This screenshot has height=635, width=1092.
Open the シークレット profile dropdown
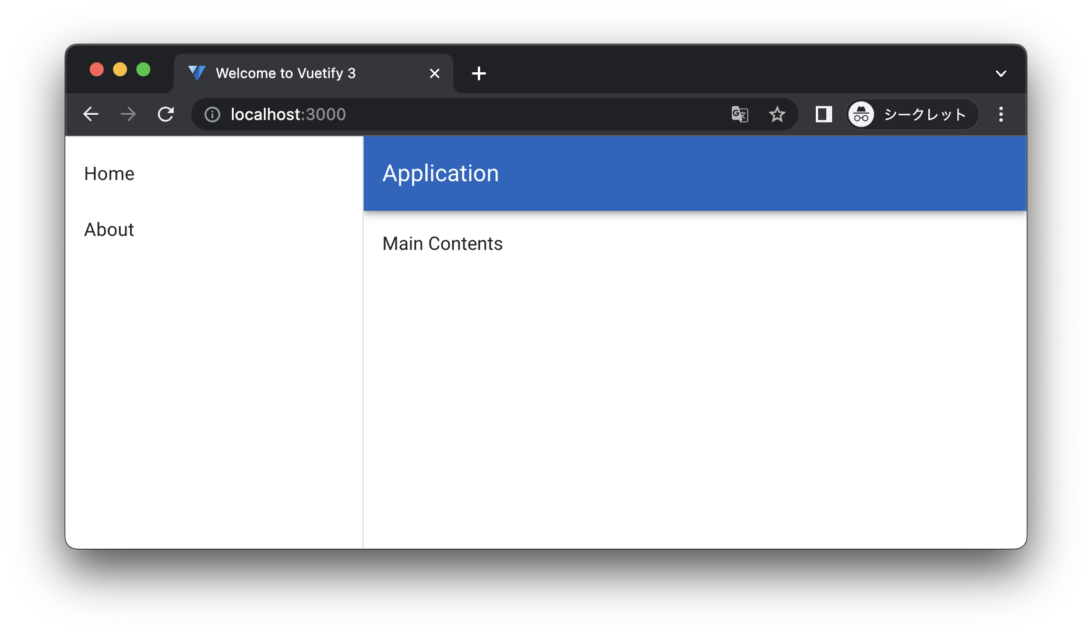click(911, 114)
